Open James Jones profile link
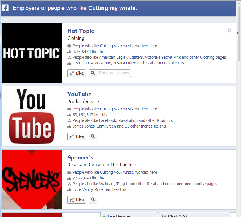 tap(84, 126)
